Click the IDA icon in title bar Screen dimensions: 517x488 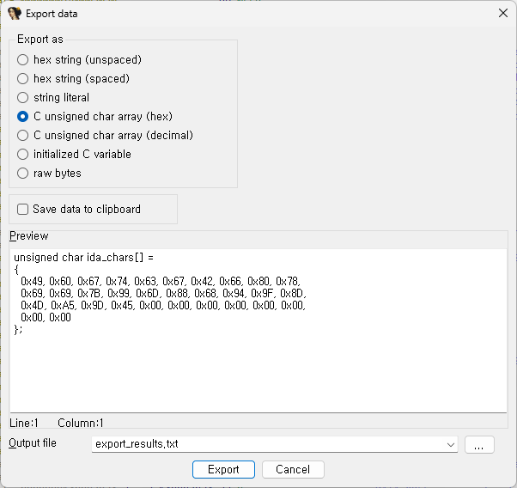[15, 13]
